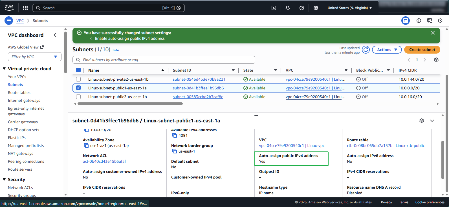
Task: Open the help question-mark icon
Action: pos(302,8)
